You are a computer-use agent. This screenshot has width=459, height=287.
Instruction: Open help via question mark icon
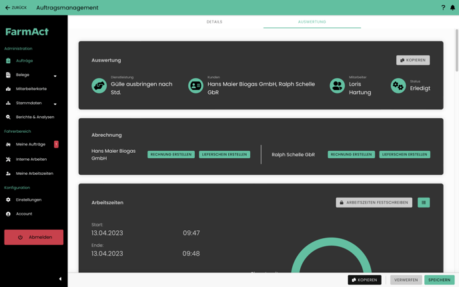443,7
